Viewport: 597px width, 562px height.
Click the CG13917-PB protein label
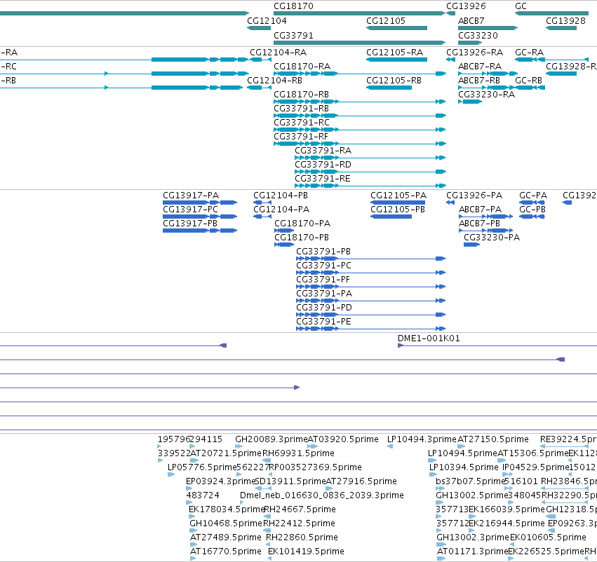point(190,224)
